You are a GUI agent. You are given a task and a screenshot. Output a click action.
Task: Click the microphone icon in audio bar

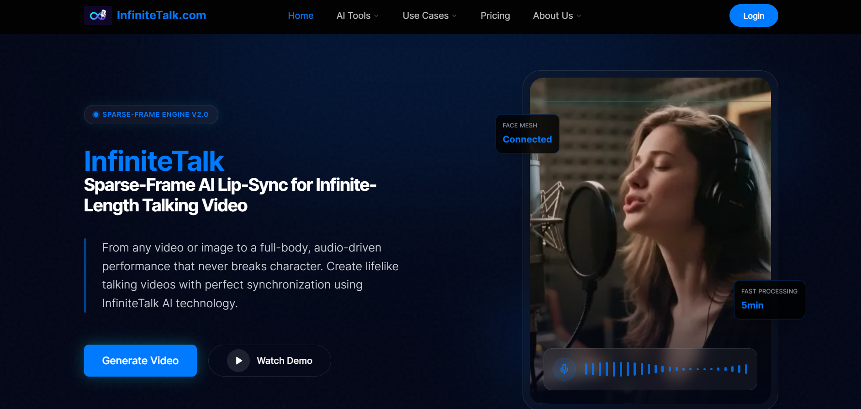565,369
